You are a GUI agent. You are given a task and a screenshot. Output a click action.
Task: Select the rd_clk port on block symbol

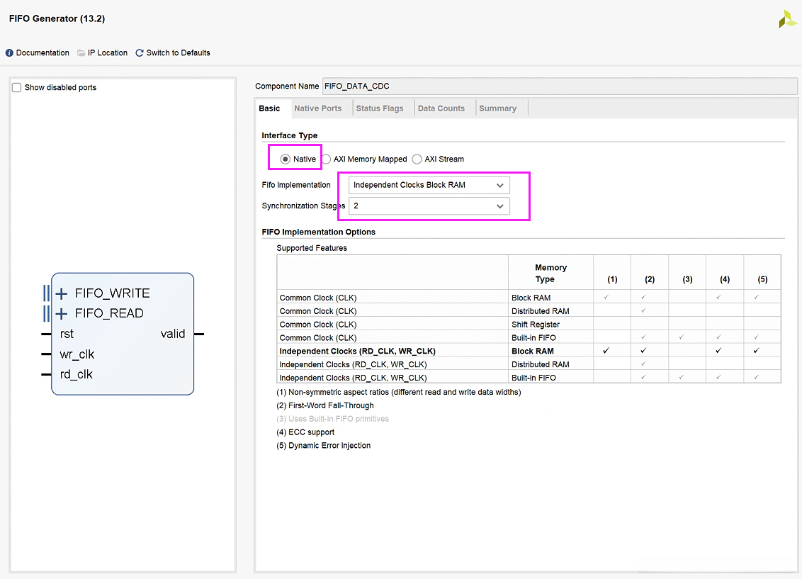[76, 374]
